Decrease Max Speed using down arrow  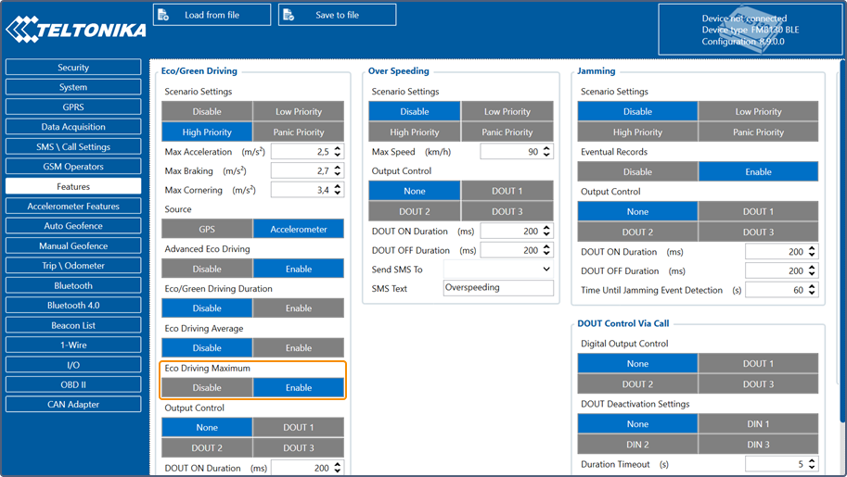pyautogui.click(x=546, y=155)
